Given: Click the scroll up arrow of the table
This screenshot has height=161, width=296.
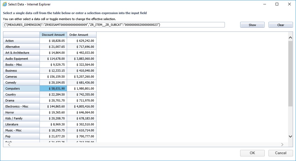Looking at the screenshot, I should click(x=290, y=38).
